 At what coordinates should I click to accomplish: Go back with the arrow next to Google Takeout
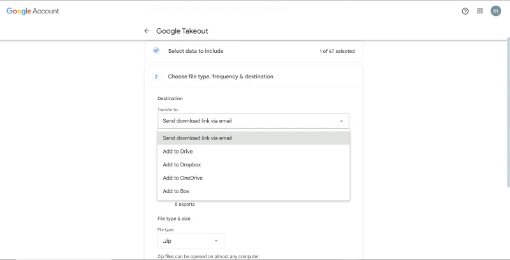point(147,31)
